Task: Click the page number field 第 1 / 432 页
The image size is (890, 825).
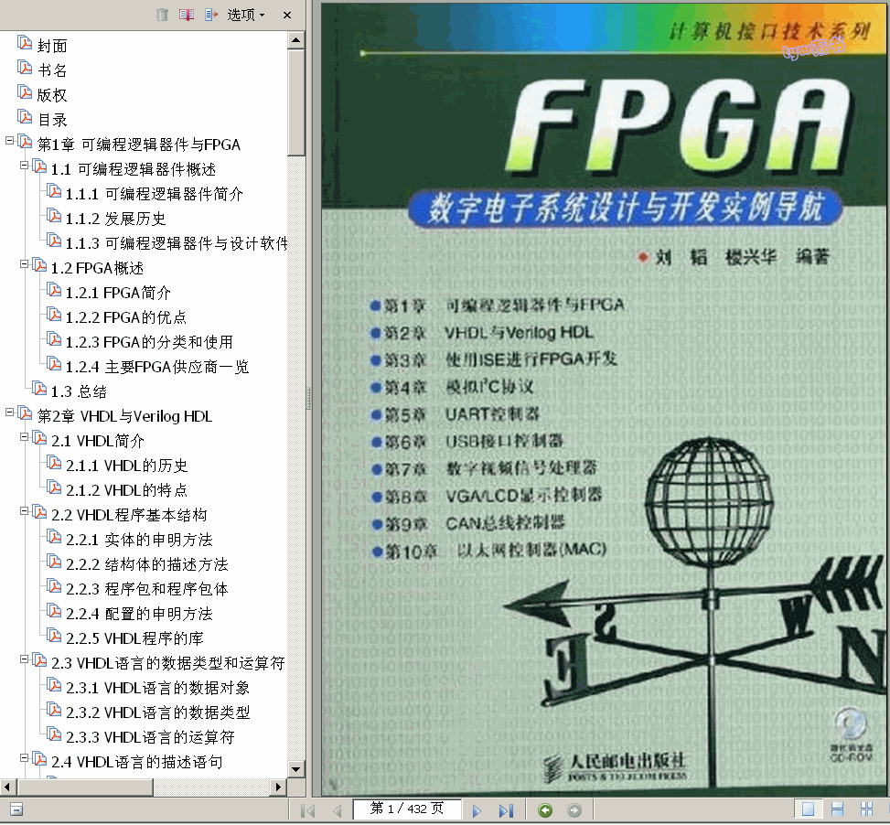Action: [407, 809]
